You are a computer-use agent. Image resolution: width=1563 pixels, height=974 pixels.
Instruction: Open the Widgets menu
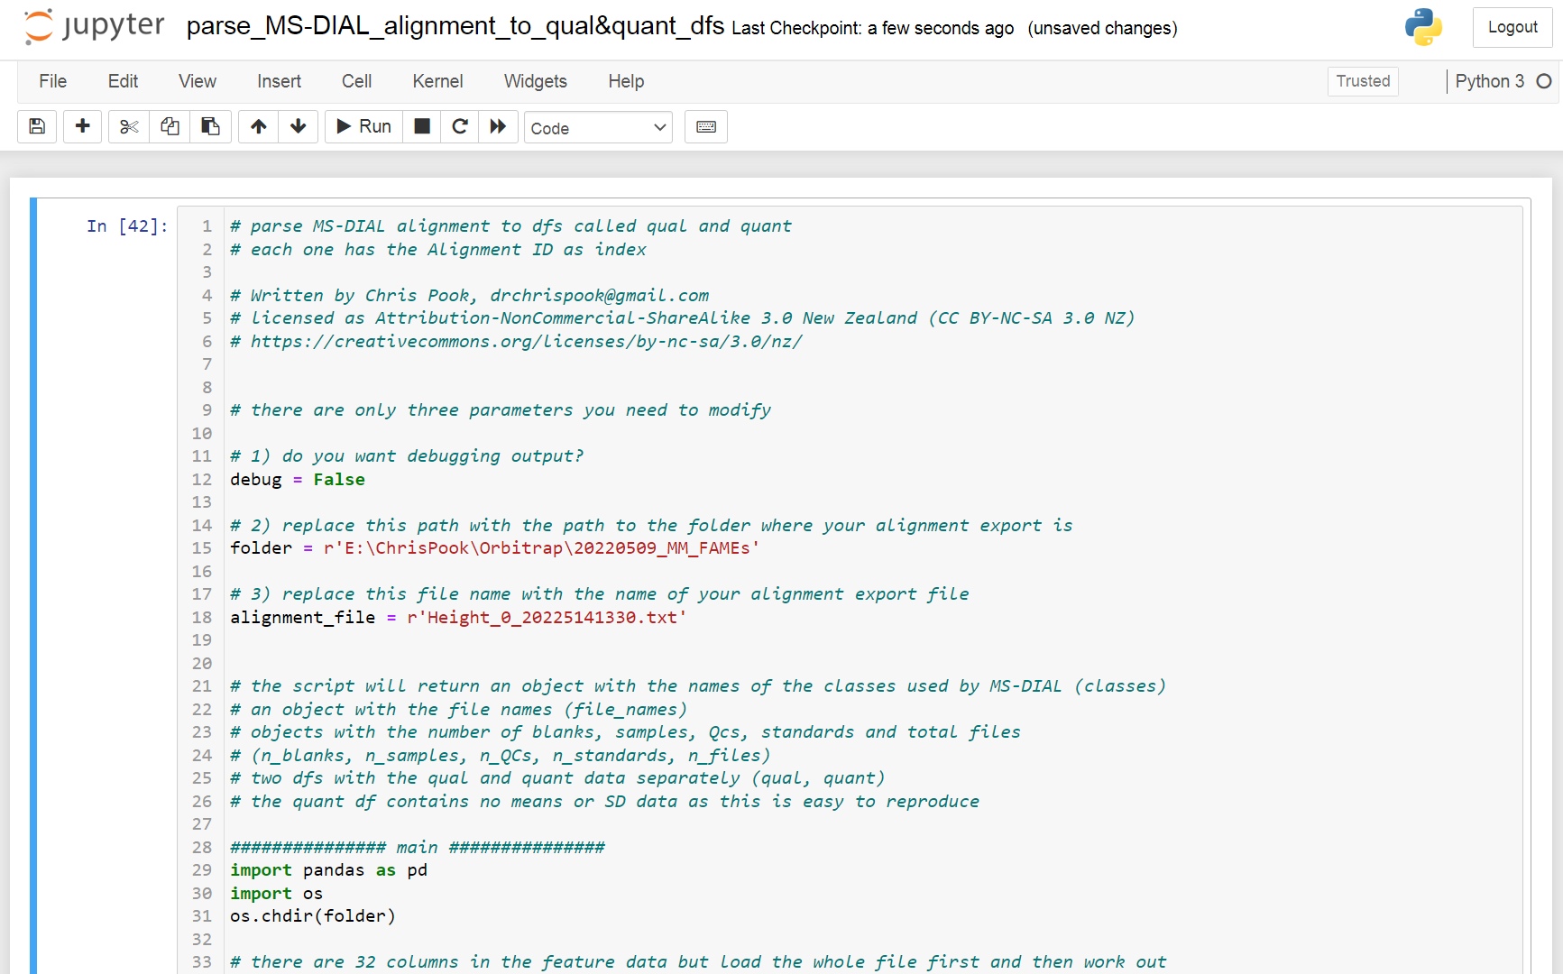click(x=535, y=81)
